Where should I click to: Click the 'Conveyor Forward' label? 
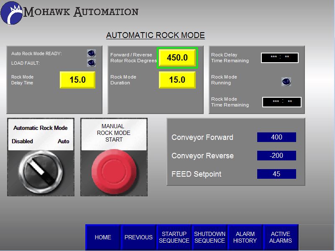(x=202, y=137)
